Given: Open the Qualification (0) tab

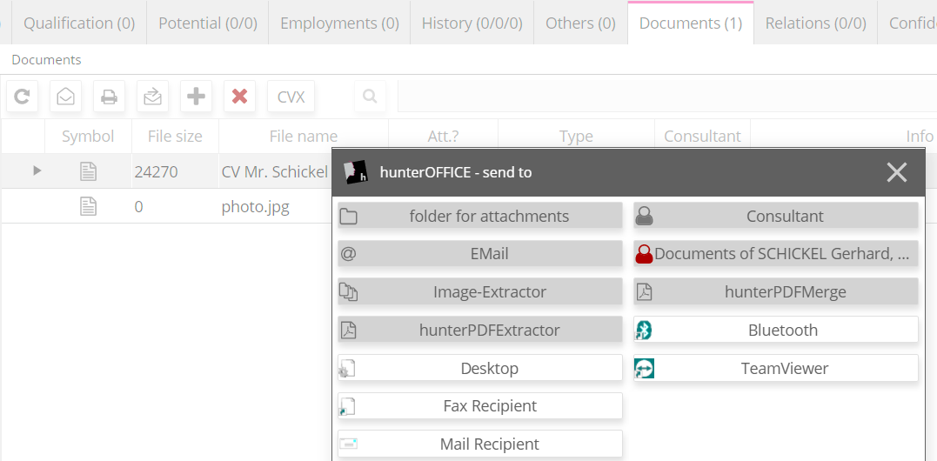Looking at the screenshot, I should (x=79, y=23).
